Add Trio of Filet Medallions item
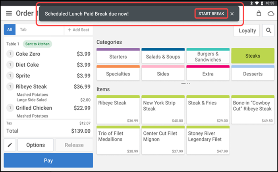 click(x=118, y=140)
